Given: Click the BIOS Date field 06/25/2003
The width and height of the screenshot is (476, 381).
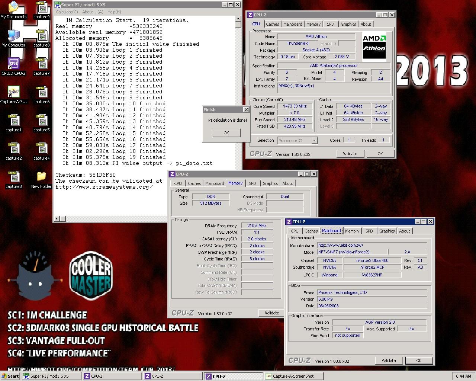Looking at the screenshot, I should (372, 306).
